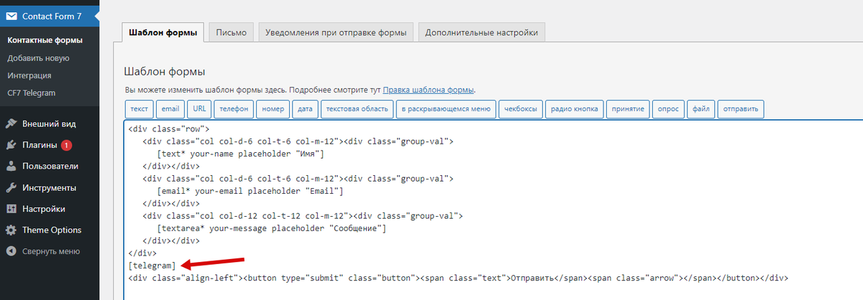Click the Свернуть меню arrow icon
This screenshot has height=300, width=863.
tap(12, 251)
